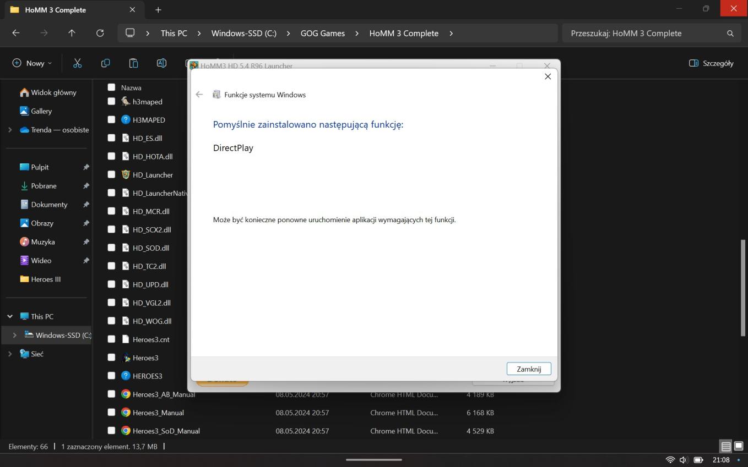Click the Paste clipboard icon
Image resolution: width=748 pixels, height=467 pixels.
point(133,63)
